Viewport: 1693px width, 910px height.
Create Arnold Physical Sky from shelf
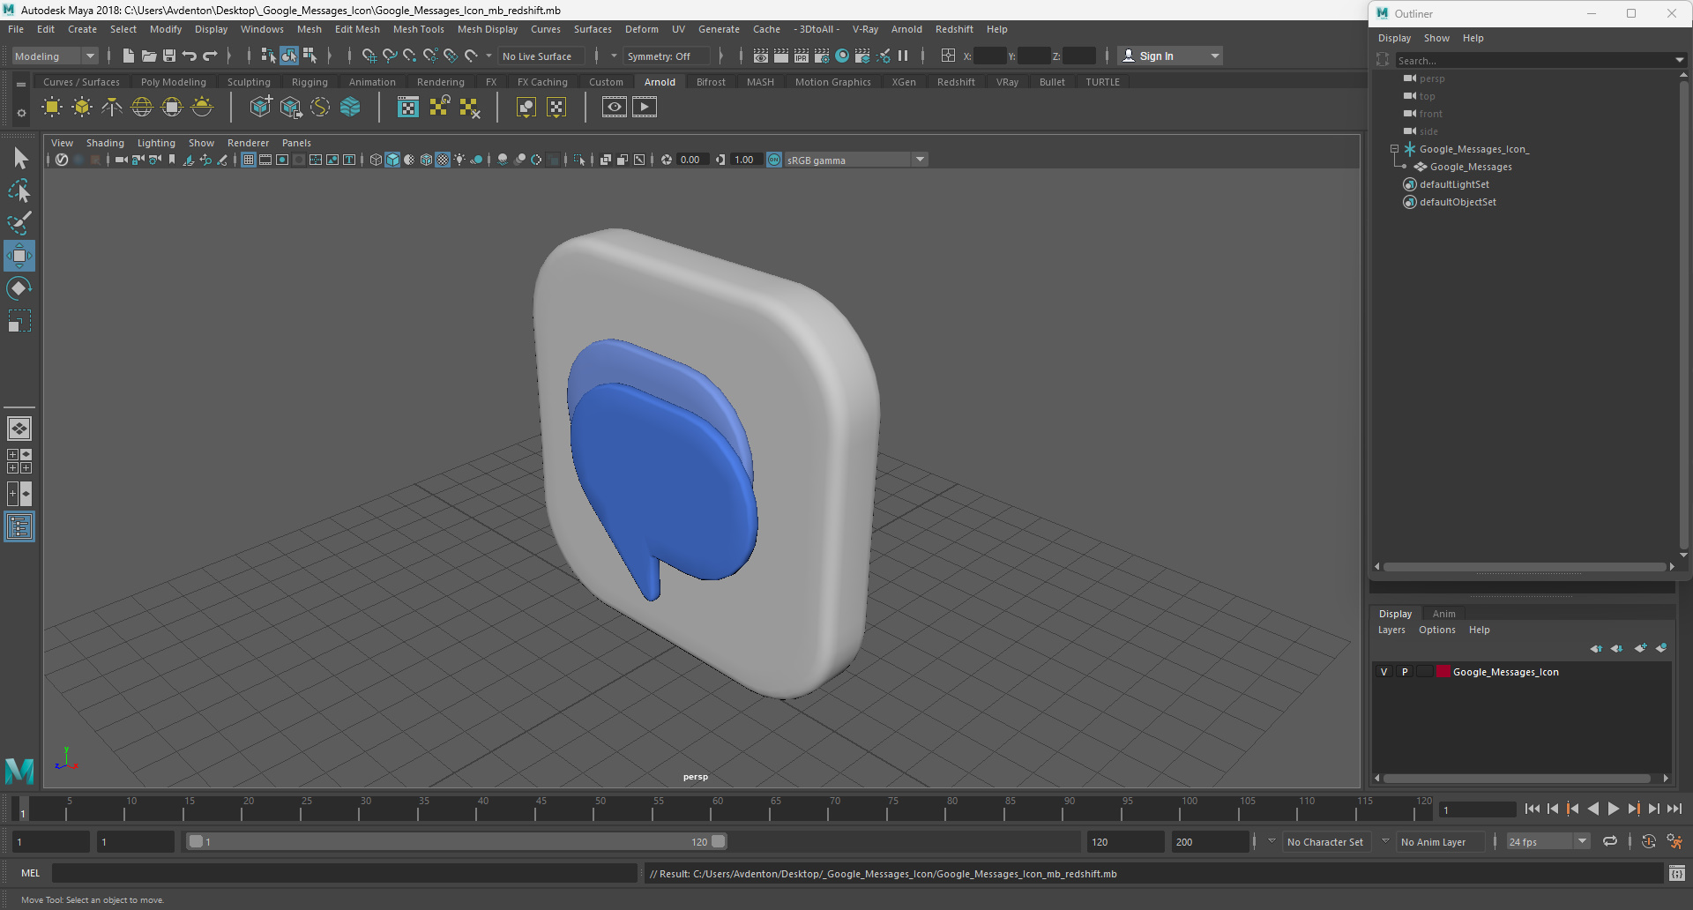pyautogui.click(x=202, y=108)
